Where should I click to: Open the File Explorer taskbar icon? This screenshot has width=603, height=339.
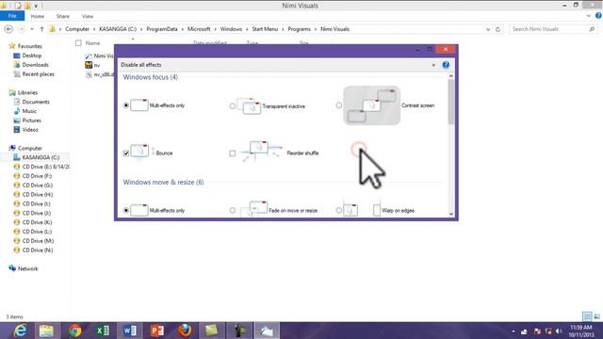coord(47,331)
